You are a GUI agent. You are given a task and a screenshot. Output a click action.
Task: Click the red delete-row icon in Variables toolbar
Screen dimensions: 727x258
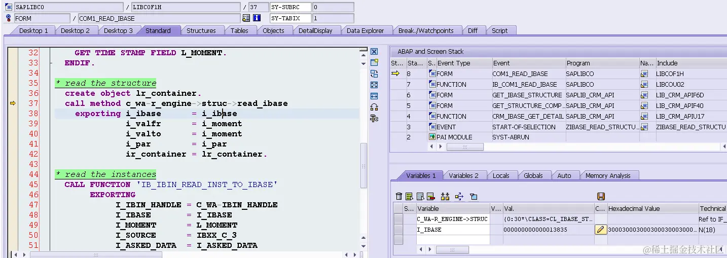click(430, 196)
